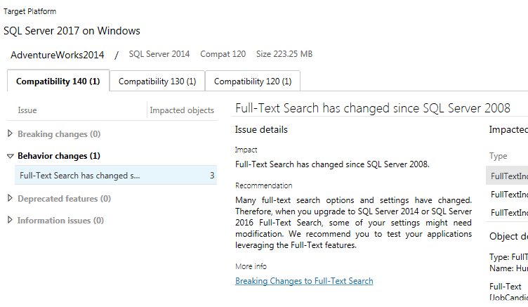This screenshot has width=528, height=307.
Task: Expand the Deprecated features (0) group
Action: point(10,198)
